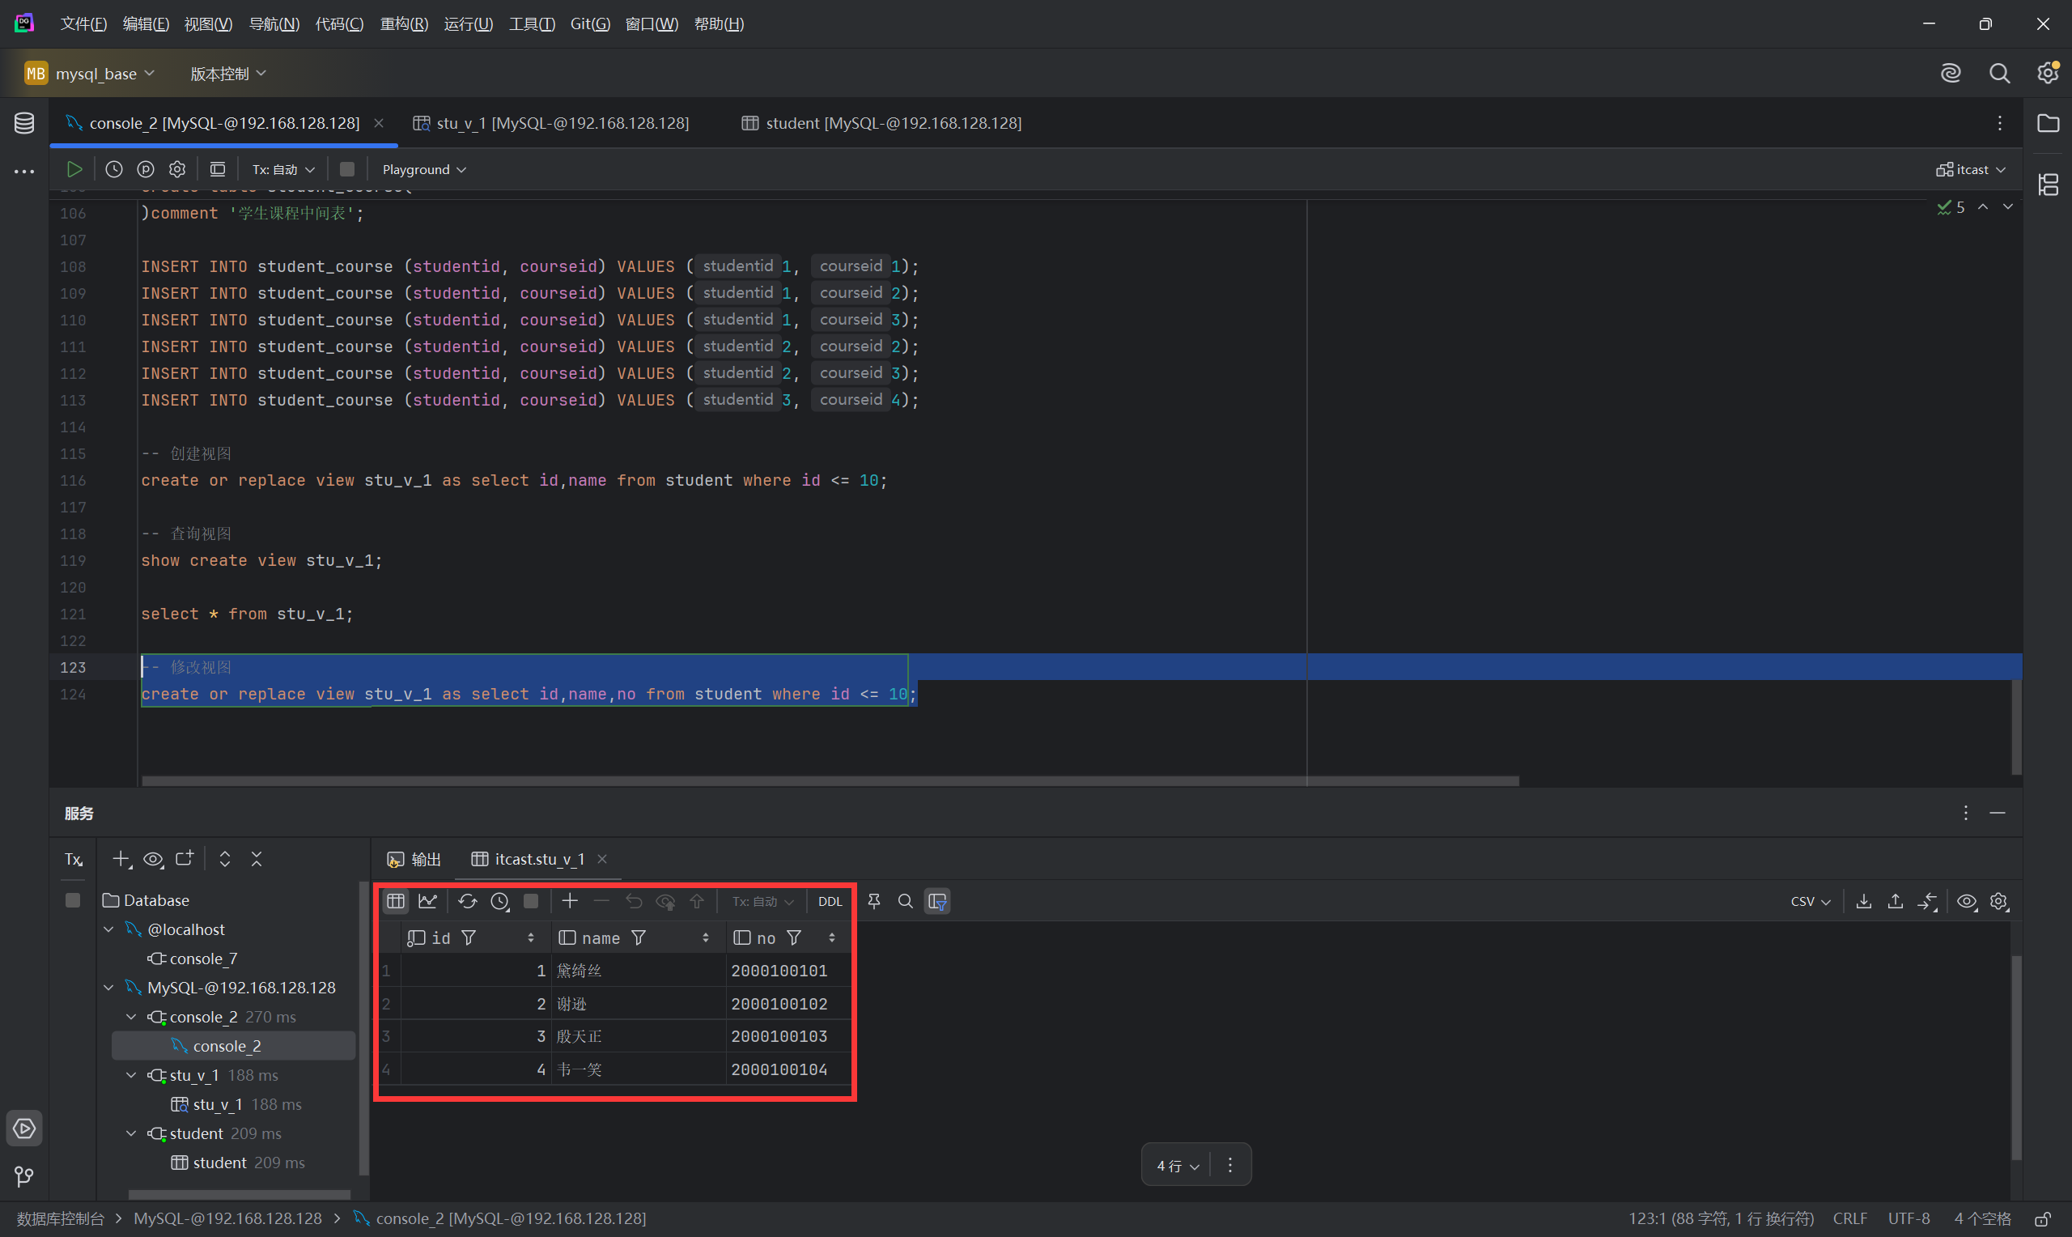Run the query with the green Execute icon

pyautogui.click(x=74, y=169)
